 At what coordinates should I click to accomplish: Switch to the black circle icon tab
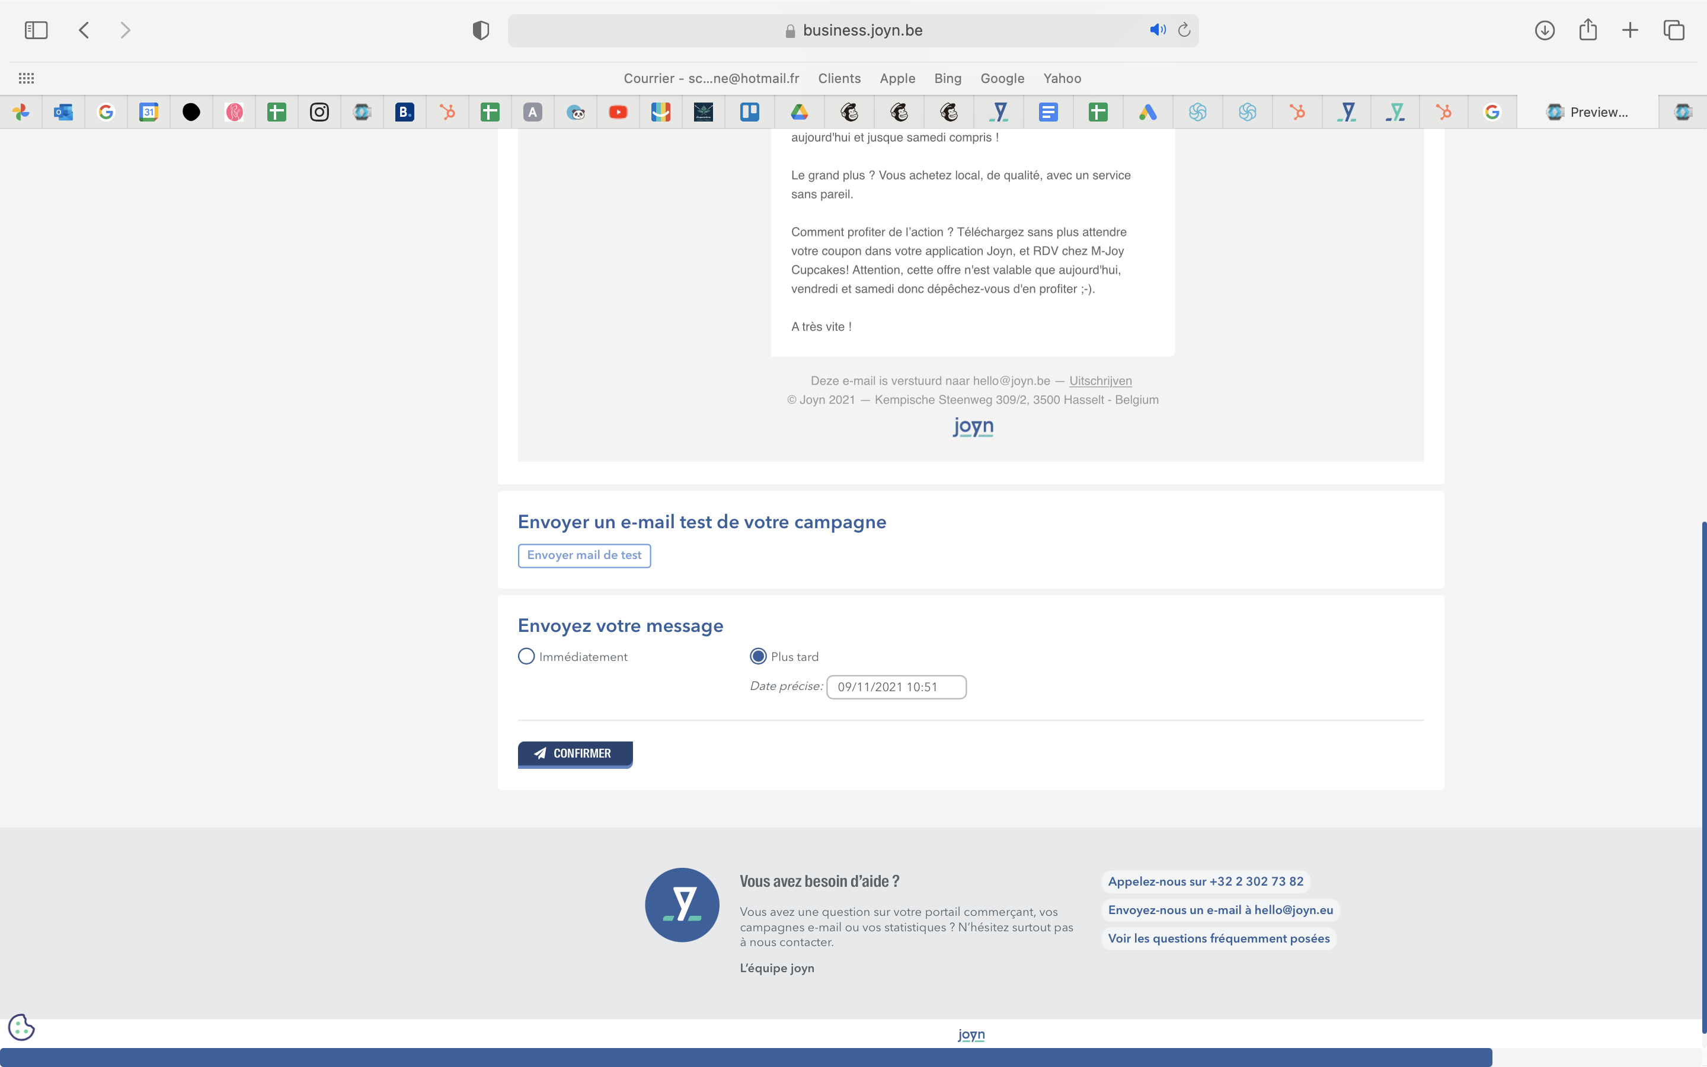pyautogui.click(x=191, y=112)
